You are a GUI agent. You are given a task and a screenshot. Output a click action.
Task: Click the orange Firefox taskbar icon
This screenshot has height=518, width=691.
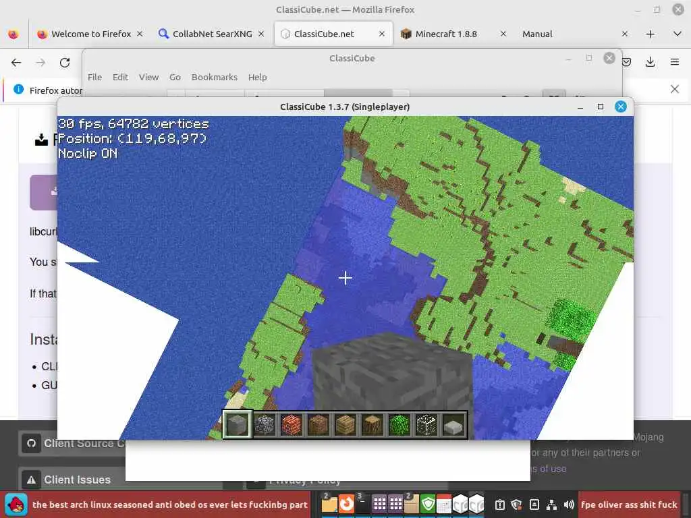click(346, 504)
